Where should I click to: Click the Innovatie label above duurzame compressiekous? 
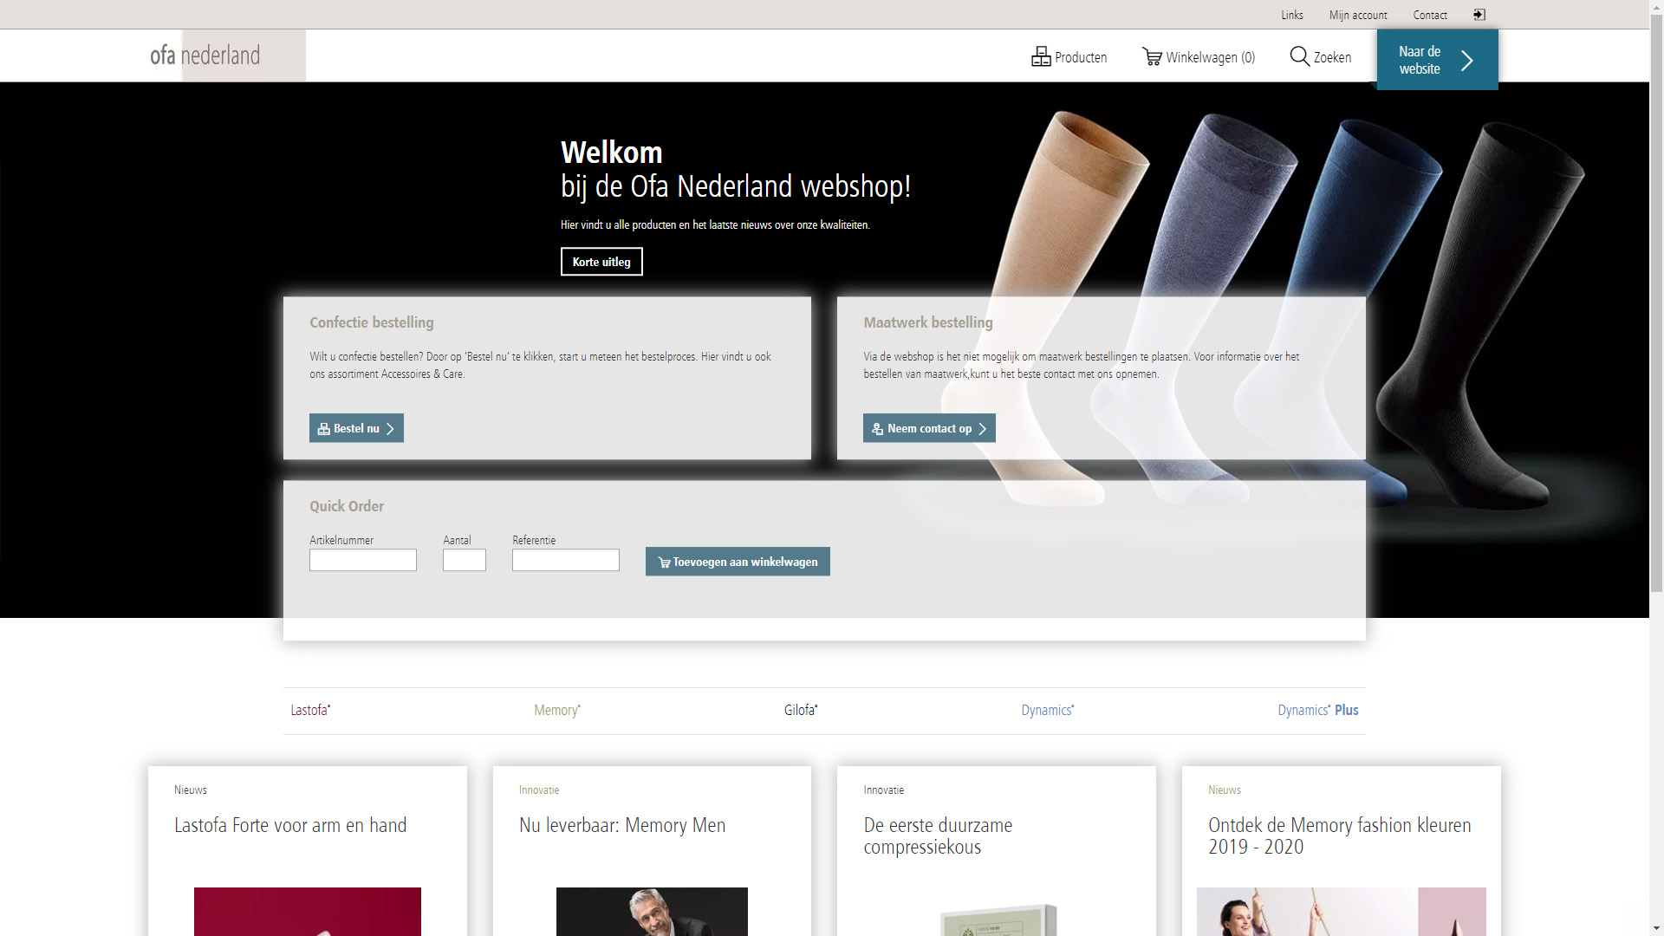[884, 790]
